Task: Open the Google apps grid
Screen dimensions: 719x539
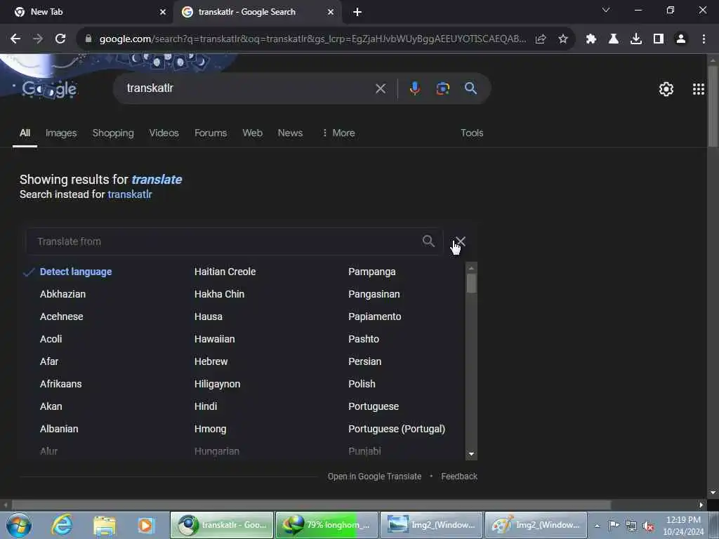Action: point(699,89)
